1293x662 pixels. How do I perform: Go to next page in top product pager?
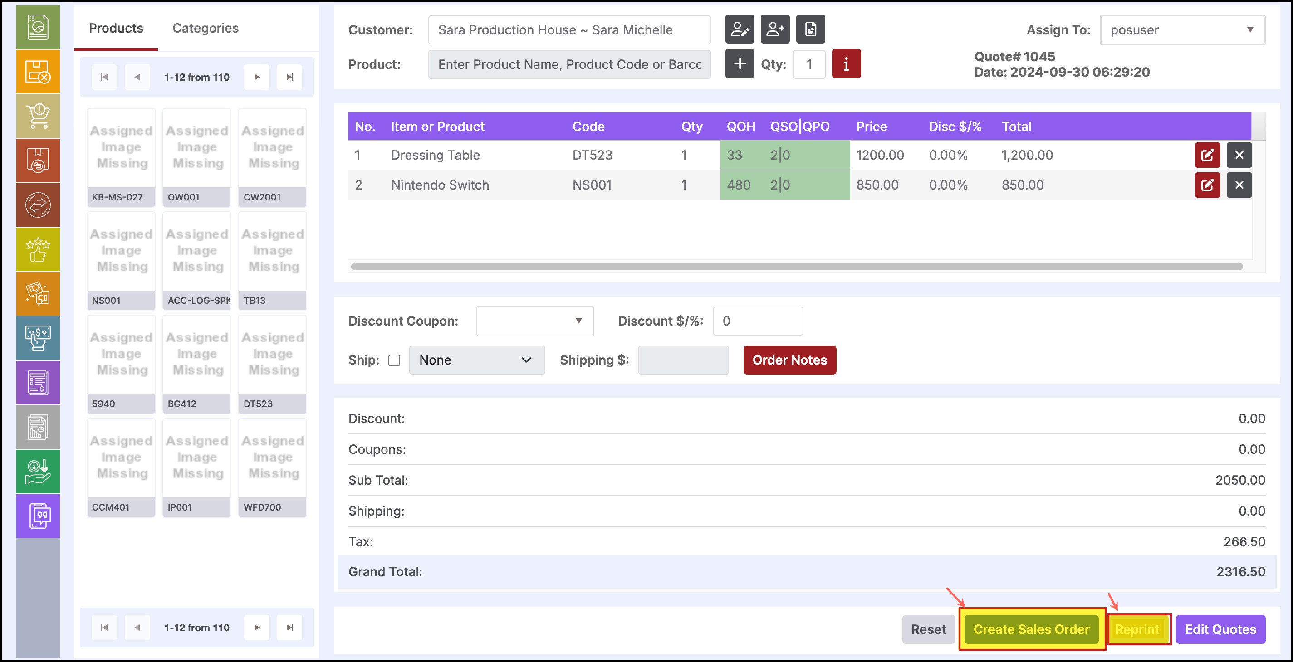(257, 77)
